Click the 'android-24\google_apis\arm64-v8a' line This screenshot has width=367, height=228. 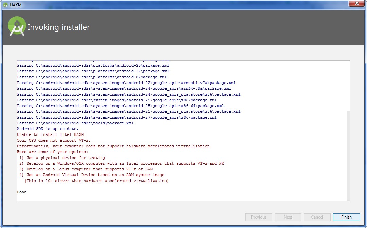tap(124, 89)
